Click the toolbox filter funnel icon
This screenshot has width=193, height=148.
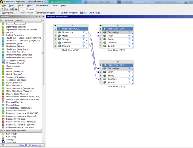pyautogui.click(x=3, y=145)
